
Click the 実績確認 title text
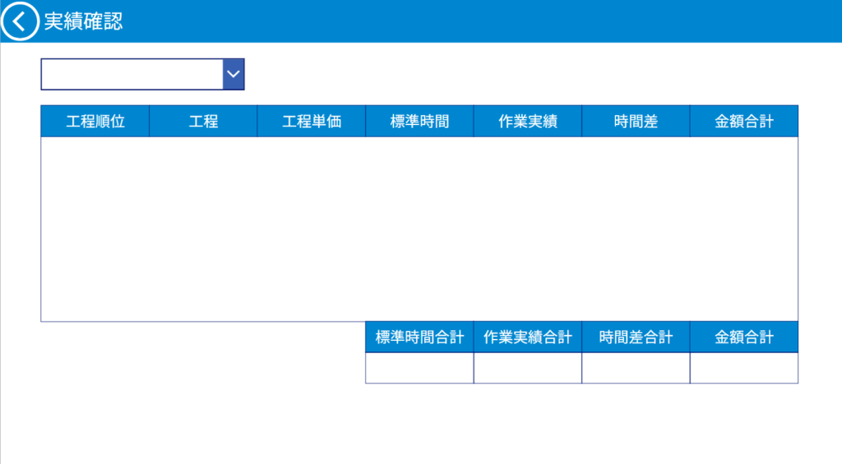(83, 22)
